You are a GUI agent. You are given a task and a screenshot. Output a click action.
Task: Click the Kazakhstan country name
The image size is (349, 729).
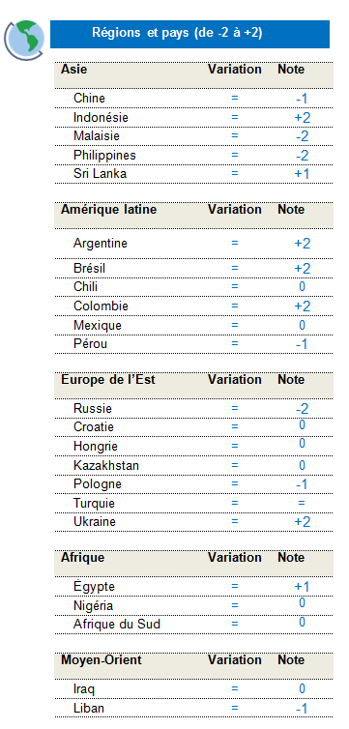tap(106, 465)
